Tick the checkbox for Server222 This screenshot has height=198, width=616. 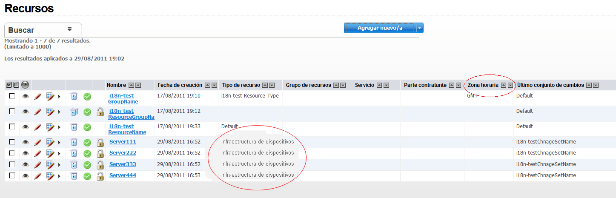click(12, 153)
